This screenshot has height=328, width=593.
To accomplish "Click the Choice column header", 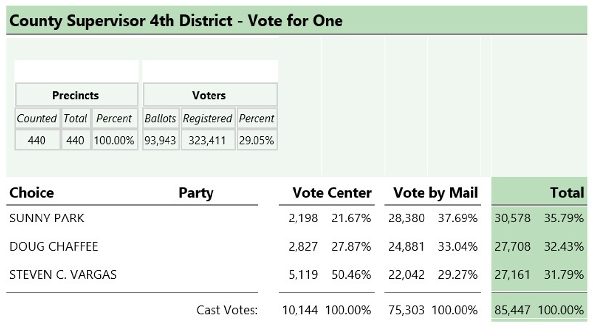I will point(32,192).
